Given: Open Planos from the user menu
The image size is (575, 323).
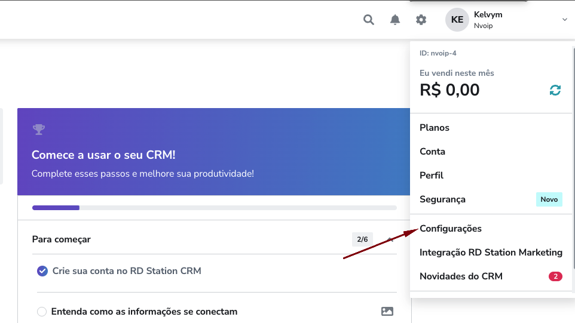Looking at the screenshot, I should click(435, 128).
